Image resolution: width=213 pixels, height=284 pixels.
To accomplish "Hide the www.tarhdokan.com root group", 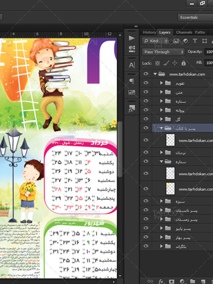I will [x=146, y=74].
